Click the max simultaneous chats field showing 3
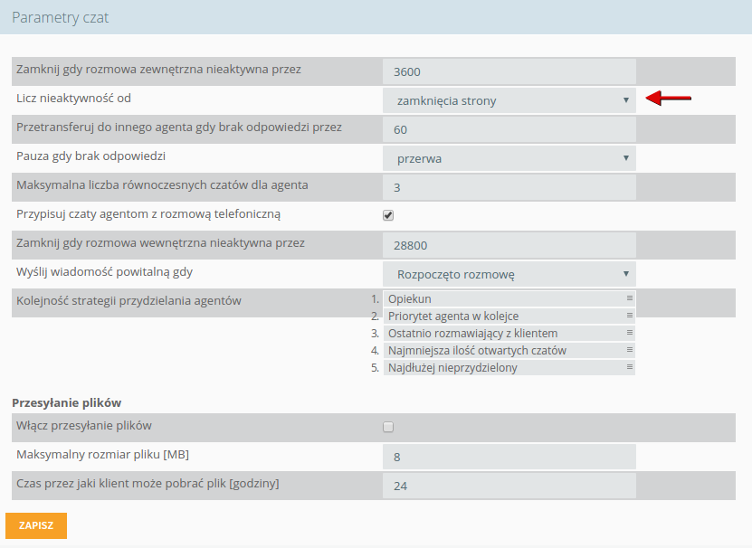 pyautogui.click(x=509, y=187)
